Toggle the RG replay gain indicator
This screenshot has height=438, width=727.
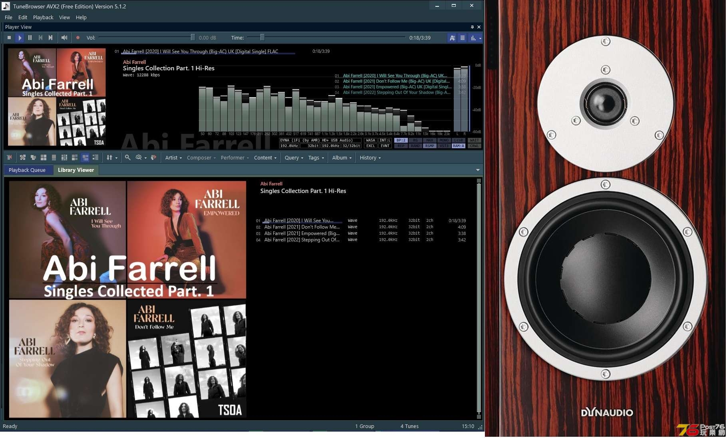[415, 140]
